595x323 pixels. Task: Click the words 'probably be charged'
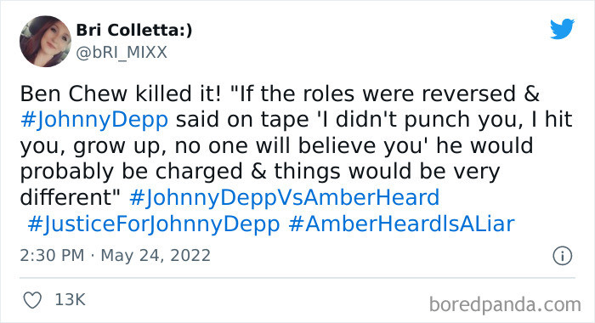pyautogui.click(x=131, y=172)
